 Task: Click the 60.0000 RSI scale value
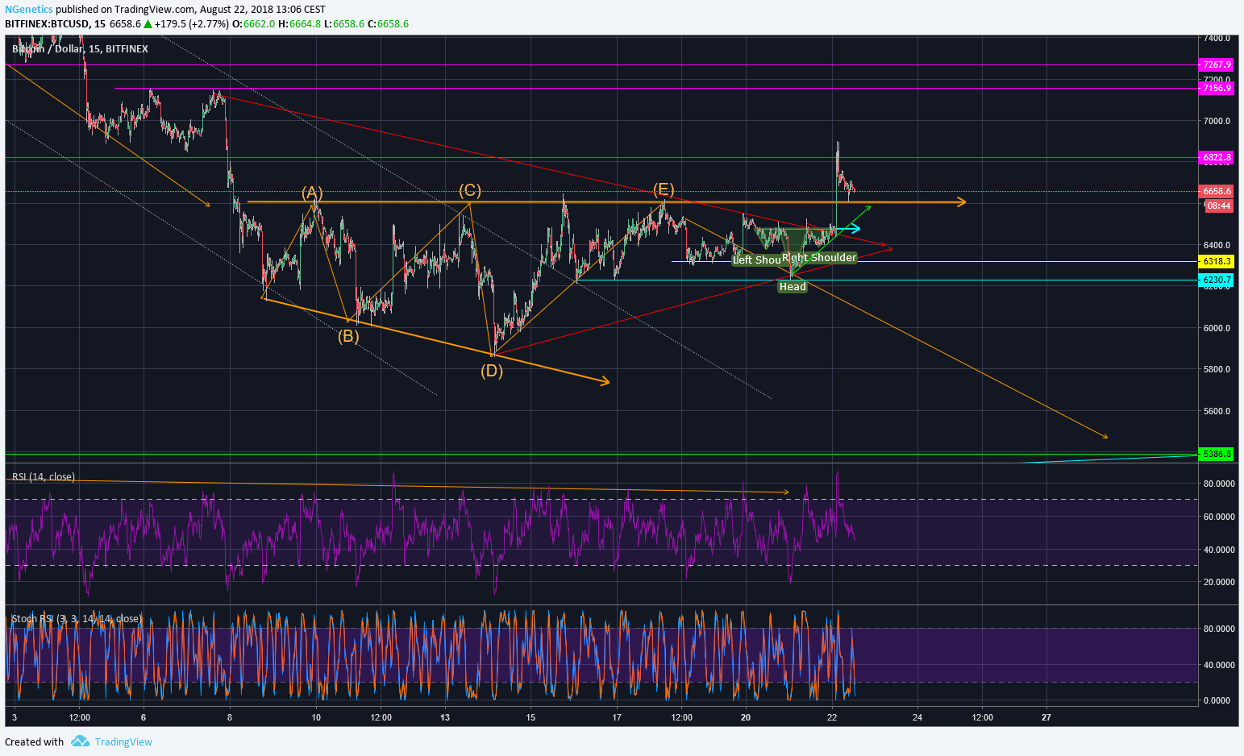[1218, 517]
